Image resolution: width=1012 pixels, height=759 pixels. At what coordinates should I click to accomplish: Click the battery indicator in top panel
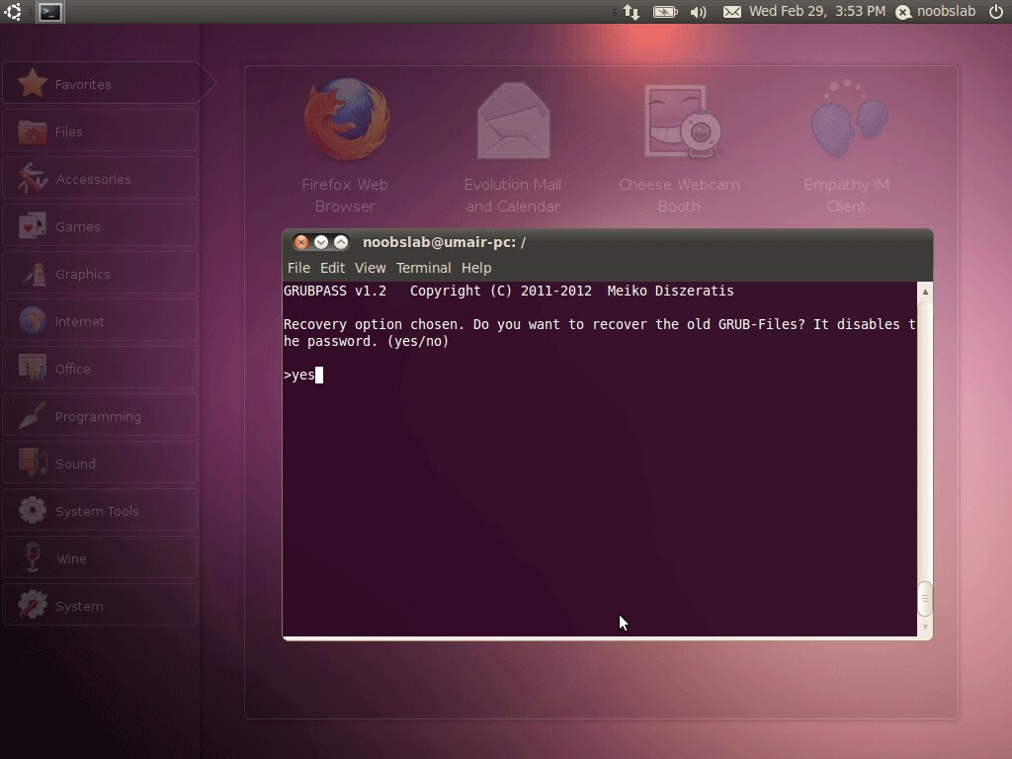664,12
